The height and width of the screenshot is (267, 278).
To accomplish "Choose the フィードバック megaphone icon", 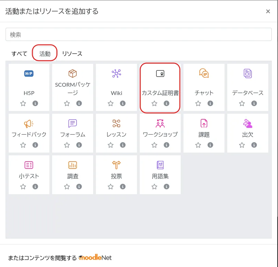I will pos(29,123).
